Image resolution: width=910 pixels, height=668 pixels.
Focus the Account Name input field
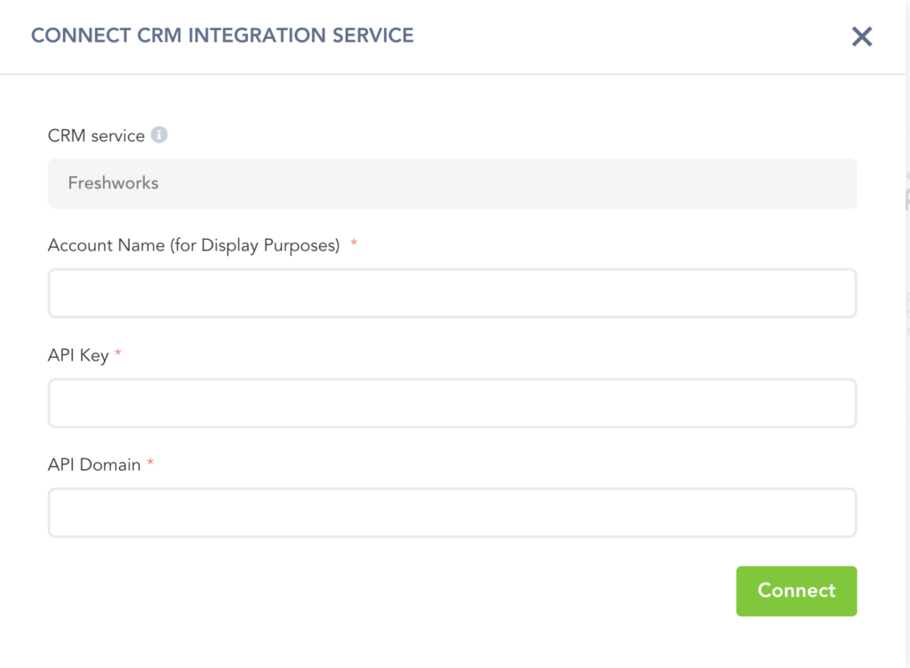[x=452, y=293]
